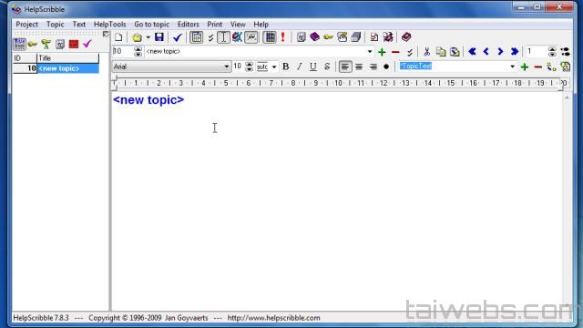The image size is (583, 328).
Task: Expand the topic title dropdown arrow
Action: tap(370, 52)
